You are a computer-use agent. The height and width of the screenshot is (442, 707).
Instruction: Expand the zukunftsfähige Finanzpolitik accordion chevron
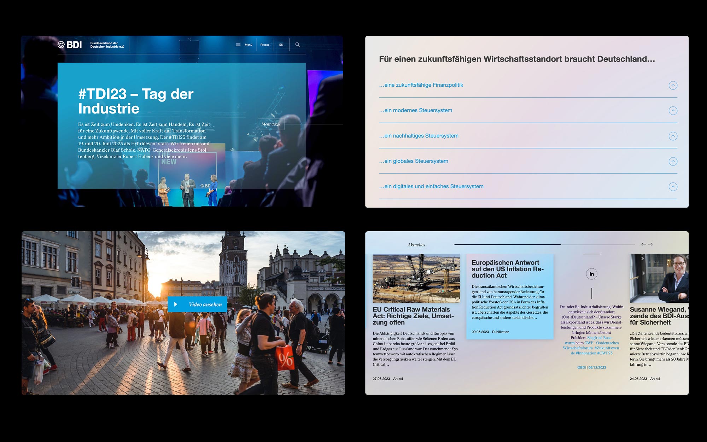click(x=673, y=85)
